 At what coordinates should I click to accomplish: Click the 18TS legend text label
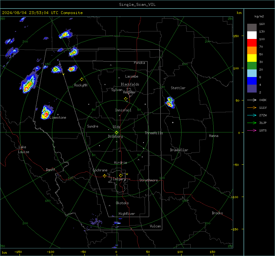coord(263,131)
